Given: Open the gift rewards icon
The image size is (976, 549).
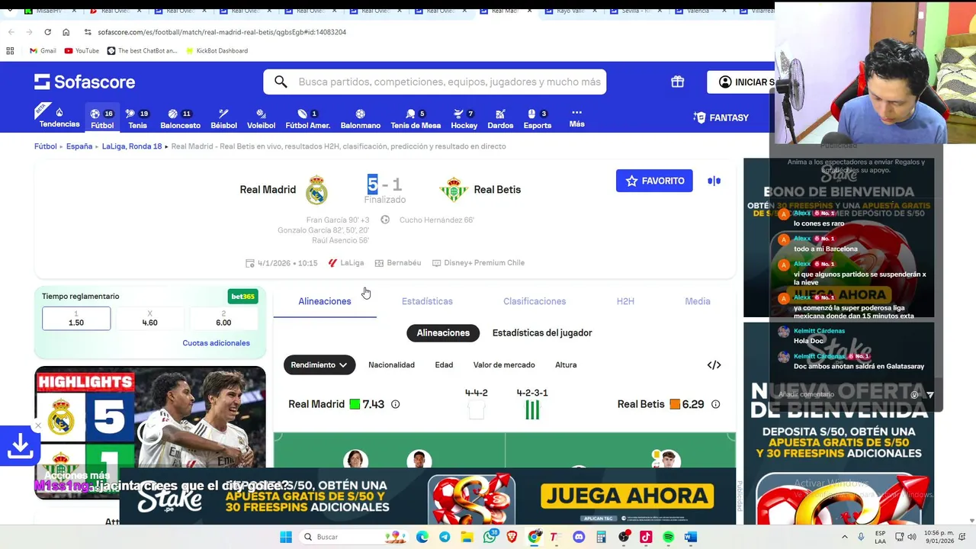Looking at the screenshot, I should pyautogui.click(x=677, y=82).
